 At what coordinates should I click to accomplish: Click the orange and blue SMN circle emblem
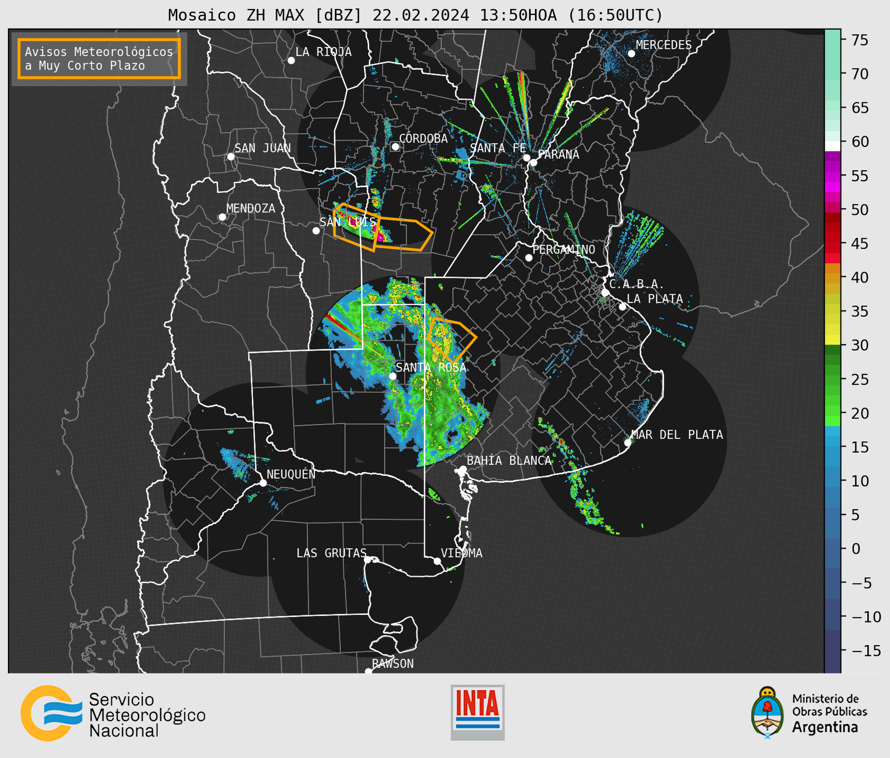pos(51,713)
